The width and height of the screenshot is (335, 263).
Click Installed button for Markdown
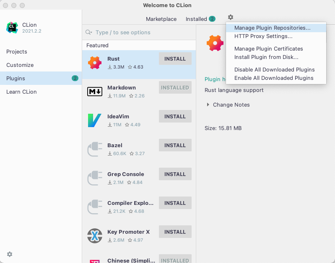175,87
